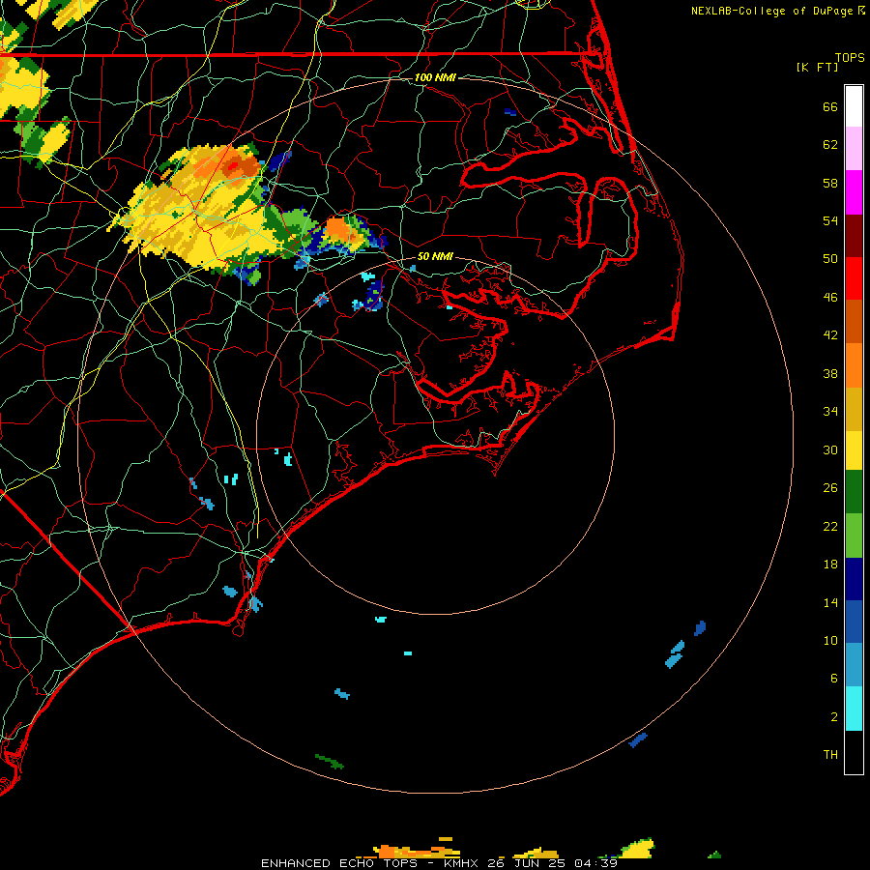The width and height of the screenshot is (870, 870).
Task: Pick the cyan legend swatch
Action: click(x=854, y=709)
